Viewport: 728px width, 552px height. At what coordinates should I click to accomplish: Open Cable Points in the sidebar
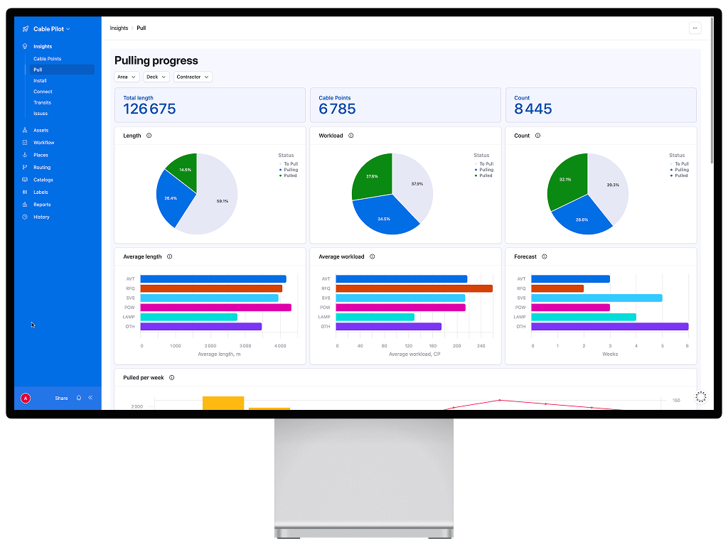pos(48,58)
